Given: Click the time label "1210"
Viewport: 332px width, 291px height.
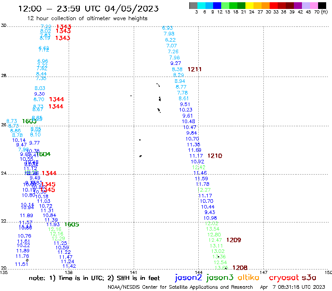Looking at the screenshot, I should [x=215, y=156].
